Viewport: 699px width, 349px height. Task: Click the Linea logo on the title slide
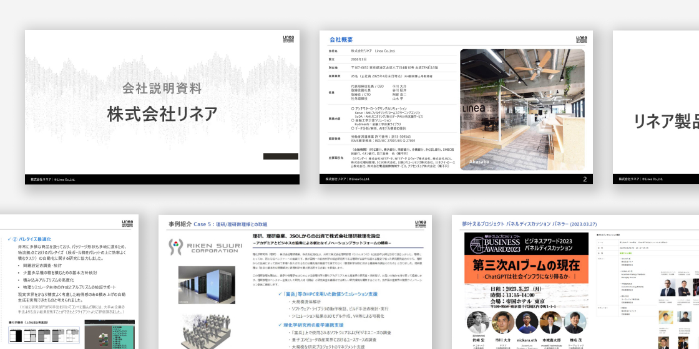point(288,39)
